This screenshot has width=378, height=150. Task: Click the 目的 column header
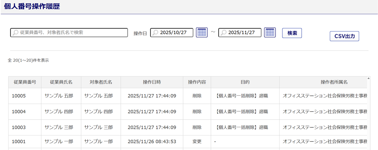(245, 82)
